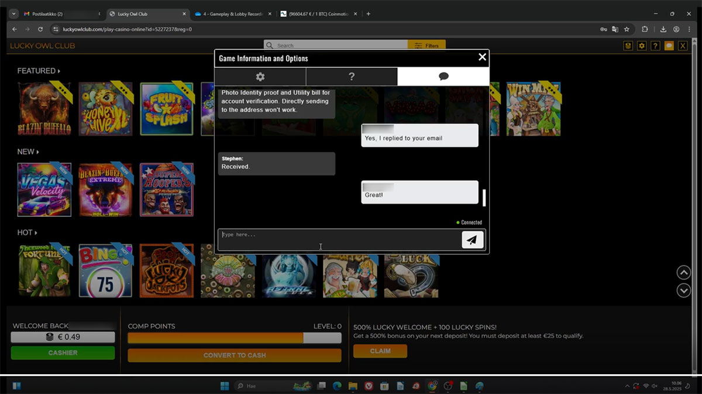Reload the current page
The image size is (702, 394).
40,29
